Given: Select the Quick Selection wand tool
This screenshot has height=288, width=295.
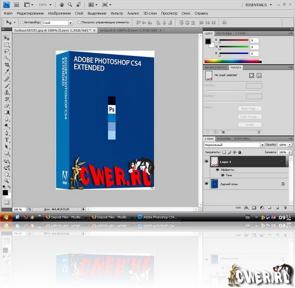Looking at the screenshot, I should 6,58.
